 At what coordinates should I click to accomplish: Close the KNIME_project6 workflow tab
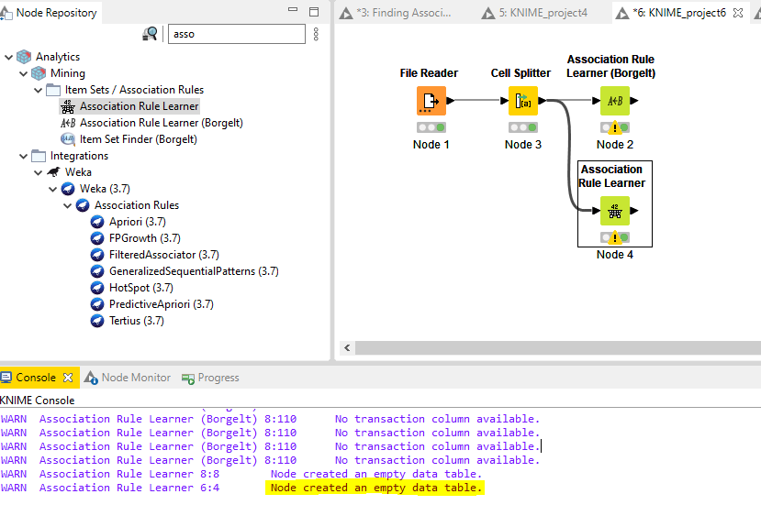738,13
